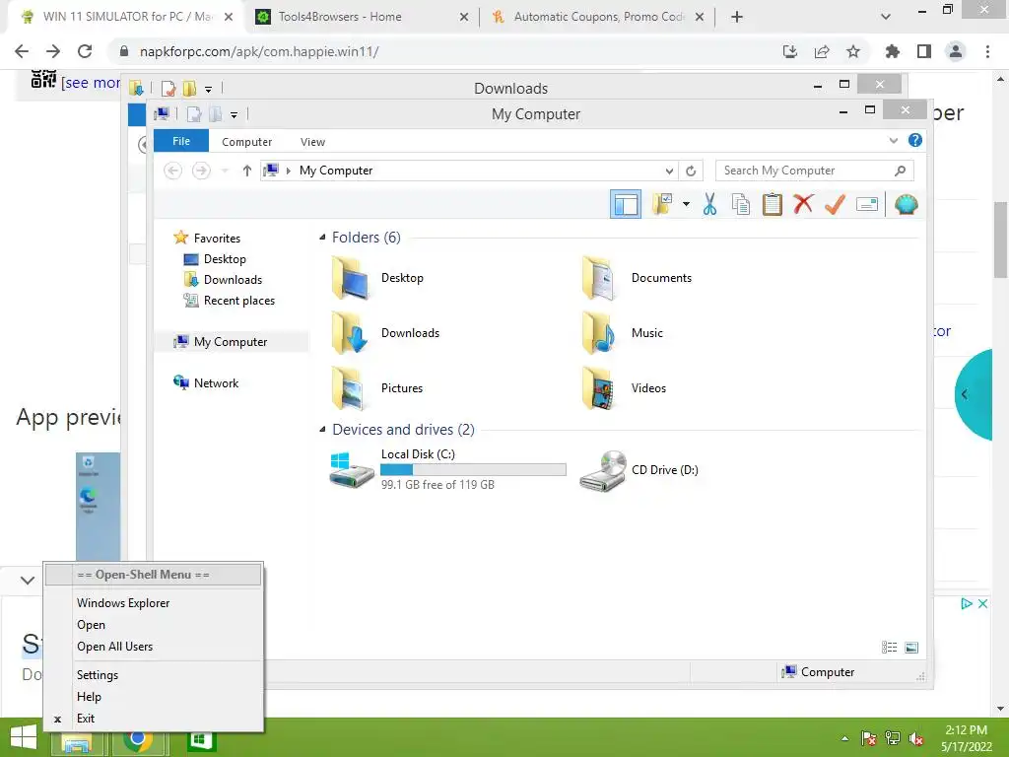This screenshot has height=757, width=1009.
Task: Select Network in navigation pane
Action: 206,383
